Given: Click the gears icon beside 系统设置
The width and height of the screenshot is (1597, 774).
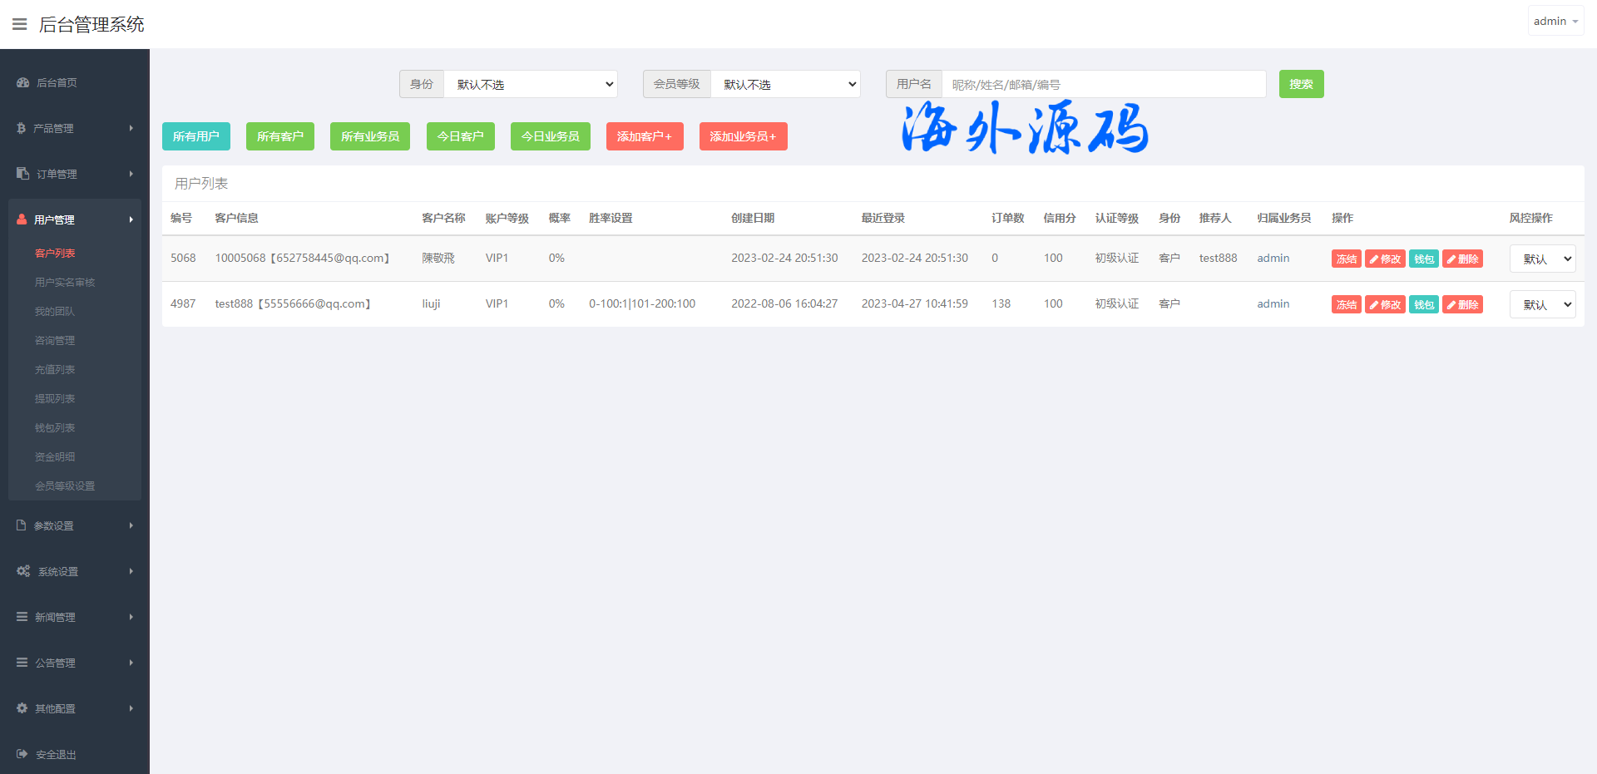Looking at the screenshot, I should 23,571.
